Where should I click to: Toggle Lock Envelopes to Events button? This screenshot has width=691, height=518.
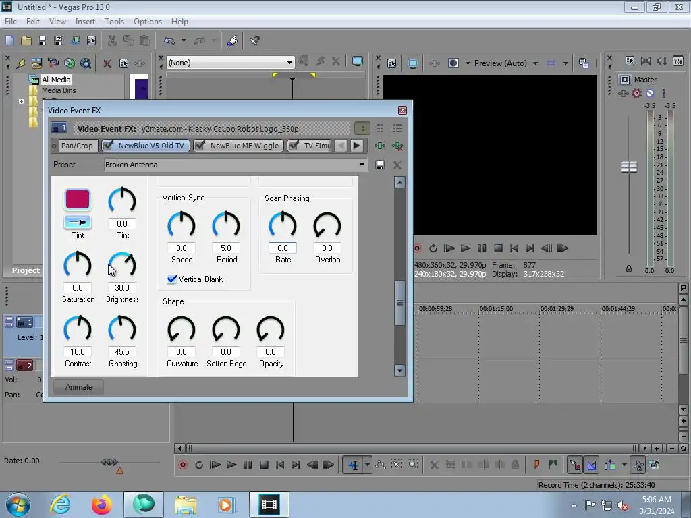tap(638, 465)
